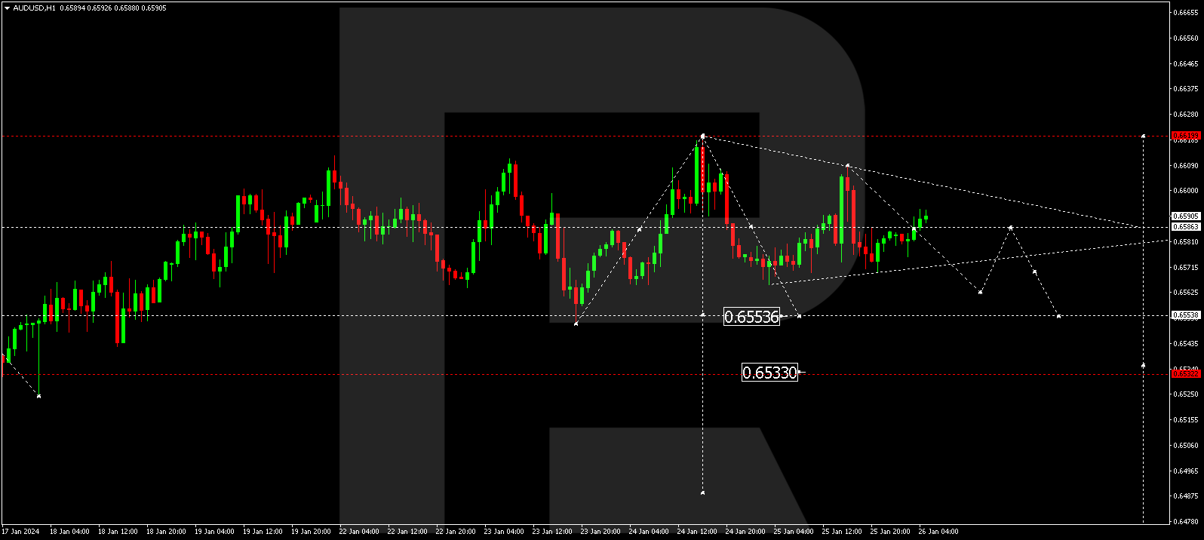Click the 0.64780 price axis label
The image size is (1204, 540).
pyautogui.click(x=1186, y=522)
